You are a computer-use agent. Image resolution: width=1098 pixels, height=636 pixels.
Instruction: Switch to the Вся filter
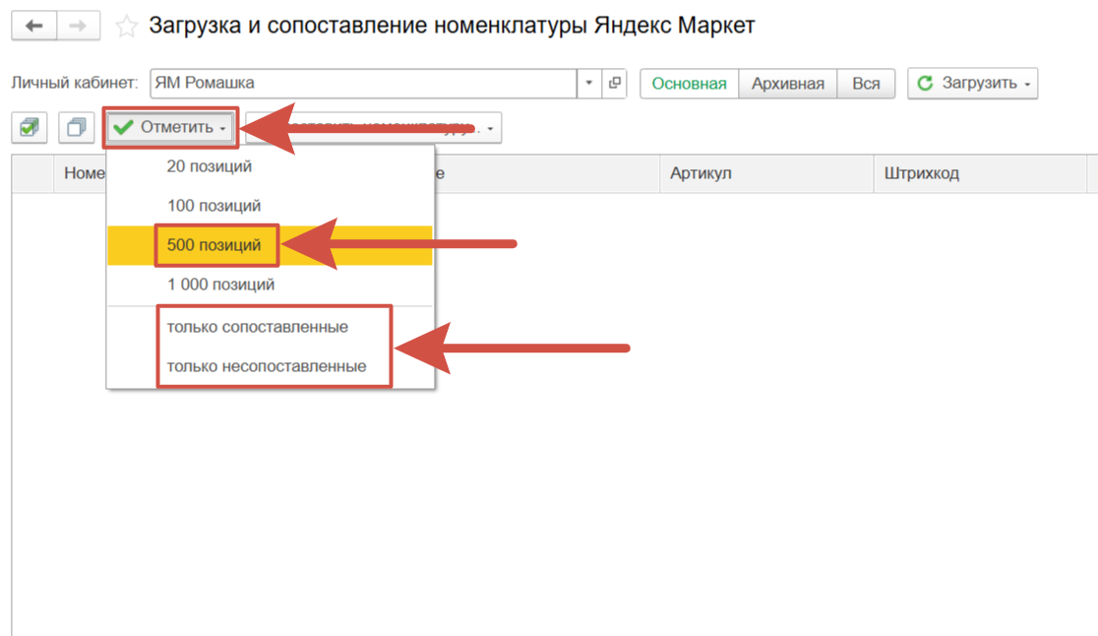click(866, 84)
